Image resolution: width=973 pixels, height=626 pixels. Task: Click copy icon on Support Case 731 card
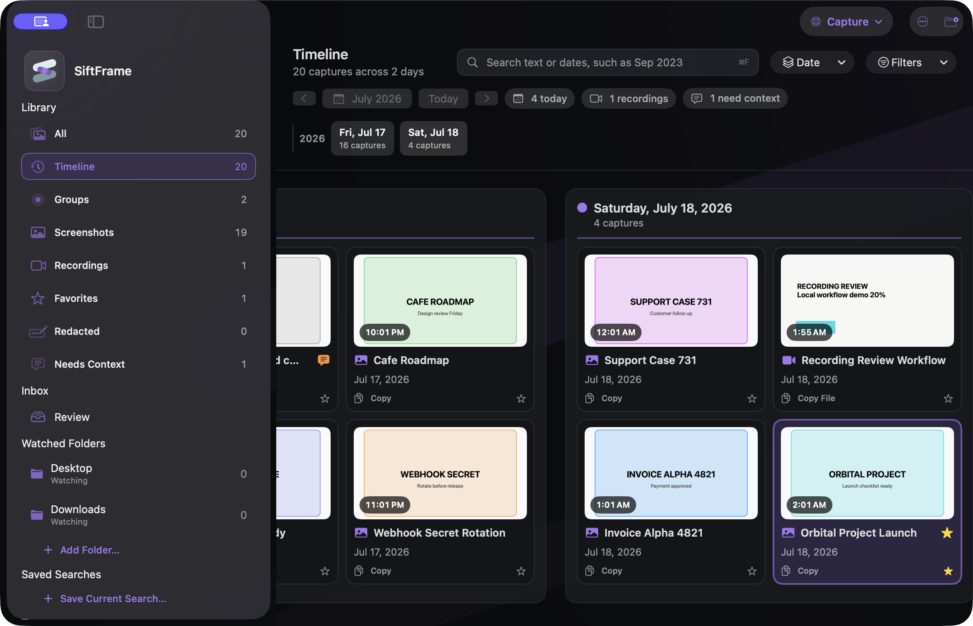(x=590, y=398)
